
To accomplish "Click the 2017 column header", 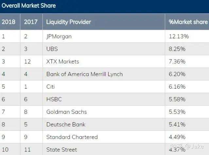I will 31,22.
